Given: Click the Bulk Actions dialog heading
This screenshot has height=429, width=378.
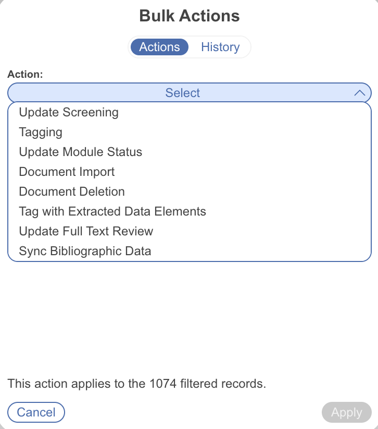Looking at the screenshot, I should (x=189, y=16).
